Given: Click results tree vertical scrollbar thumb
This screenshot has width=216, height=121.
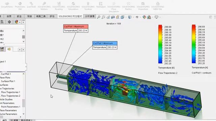Looking at the screenshot, I should click(x=24, y=103).
